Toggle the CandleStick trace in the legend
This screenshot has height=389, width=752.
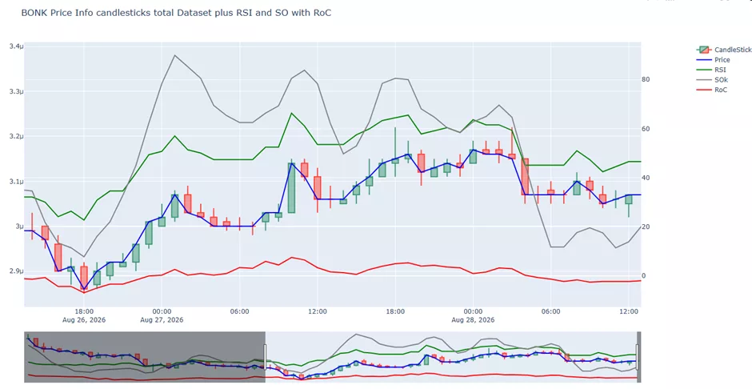(724, 50)
